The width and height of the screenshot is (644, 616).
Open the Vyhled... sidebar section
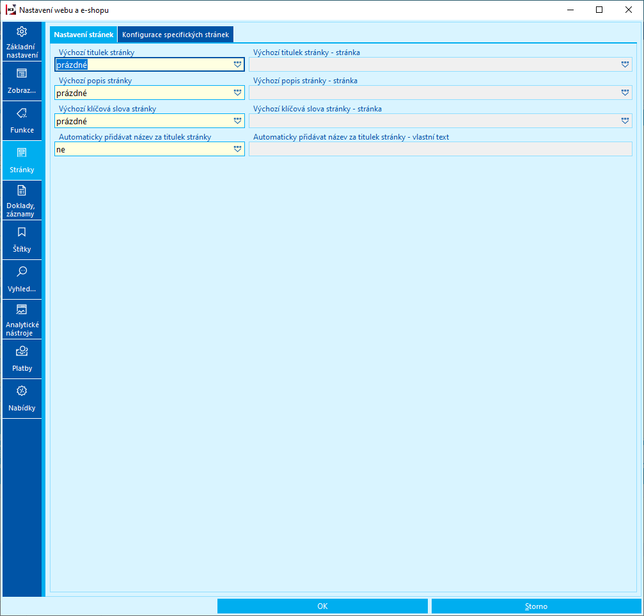[x=22, y=280]
